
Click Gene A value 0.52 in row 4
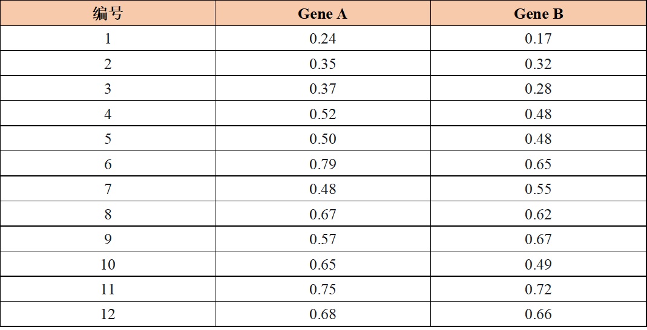tap(323, 114)
